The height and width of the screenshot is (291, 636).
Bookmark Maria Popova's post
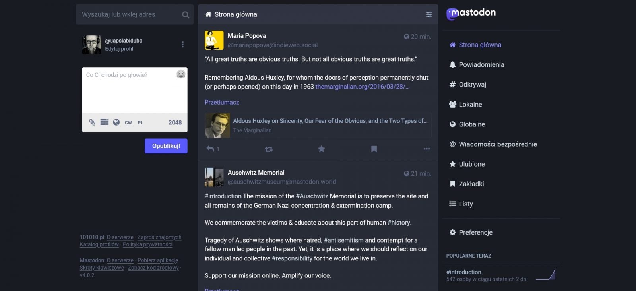pyautogui.click(x=374, y=149)
